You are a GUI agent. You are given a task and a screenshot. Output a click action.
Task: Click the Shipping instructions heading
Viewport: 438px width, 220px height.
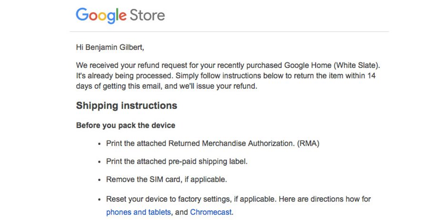coord(127,105)
